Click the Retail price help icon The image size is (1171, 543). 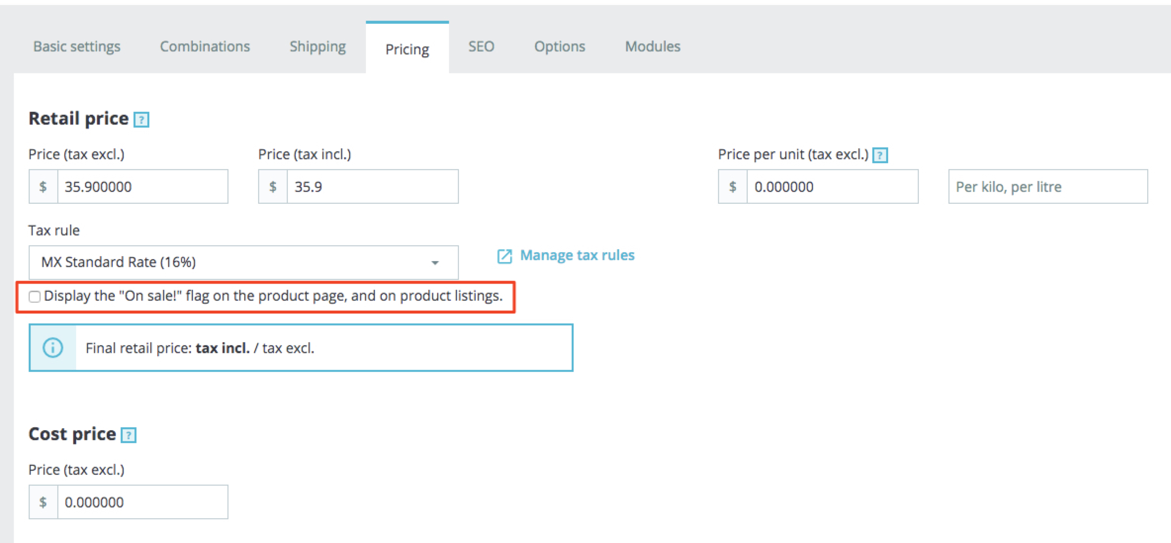click(141, 120)
